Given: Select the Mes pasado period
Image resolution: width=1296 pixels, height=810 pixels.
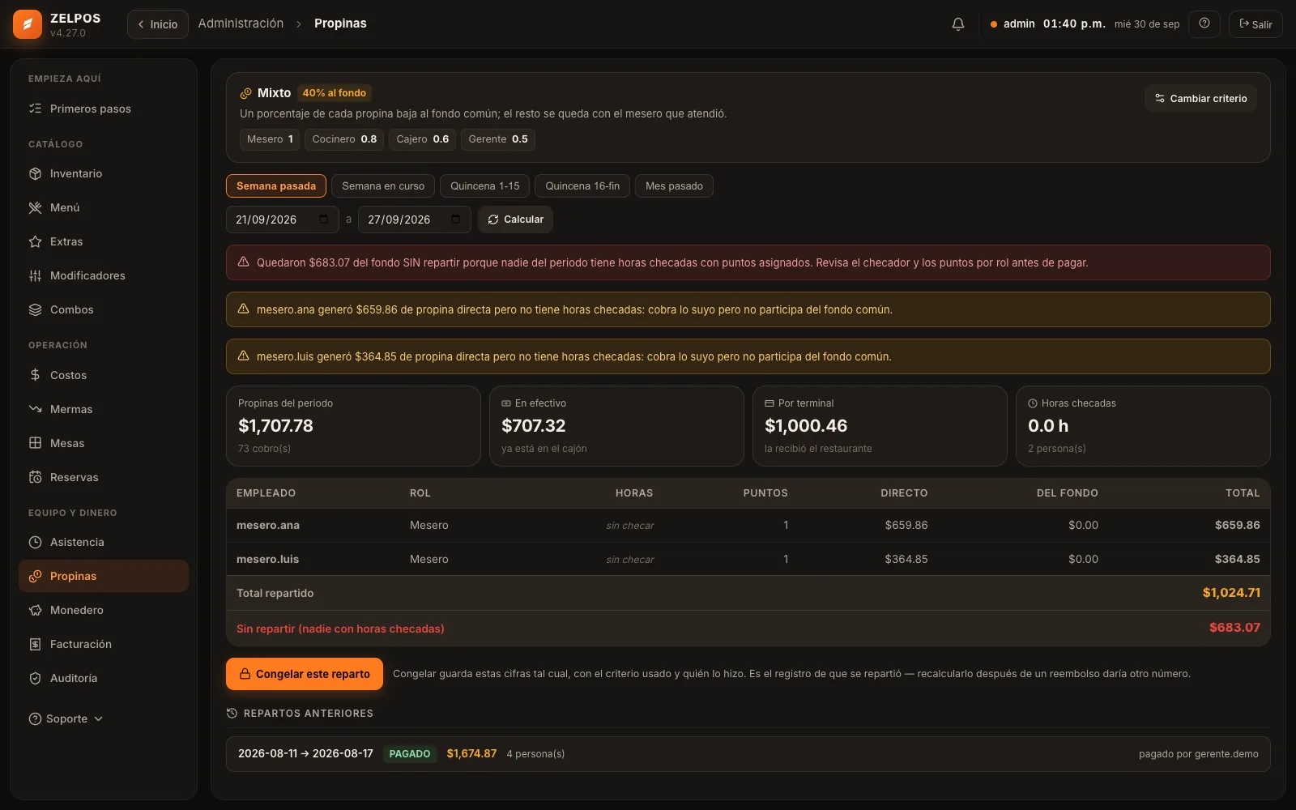Looking at the screenshot, I should pos(674,186).
